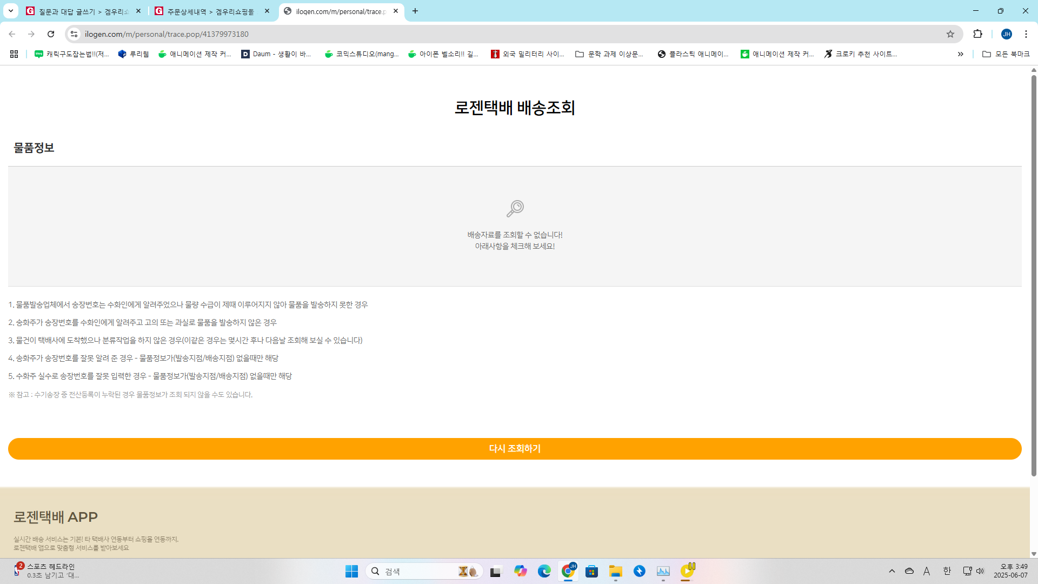Click the 물품정보 heading
This screenshot has width=1038, height=584.
pos(34,148)
